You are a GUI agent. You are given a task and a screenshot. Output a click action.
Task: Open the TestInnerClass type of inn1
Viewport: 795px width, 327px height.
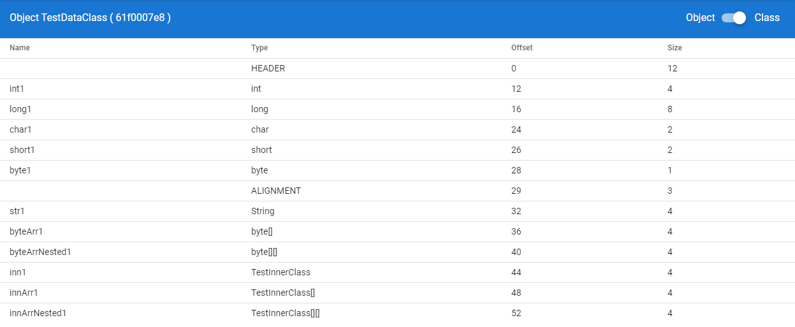click(281, 272)
